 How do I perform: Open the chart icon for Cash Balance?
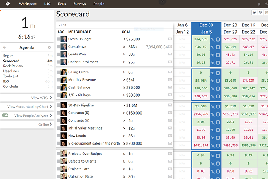(x=170, y=87)
